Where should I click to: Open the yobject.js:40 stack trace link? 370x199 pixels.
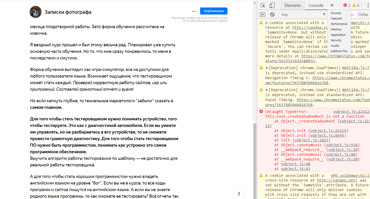coord(296,164)
